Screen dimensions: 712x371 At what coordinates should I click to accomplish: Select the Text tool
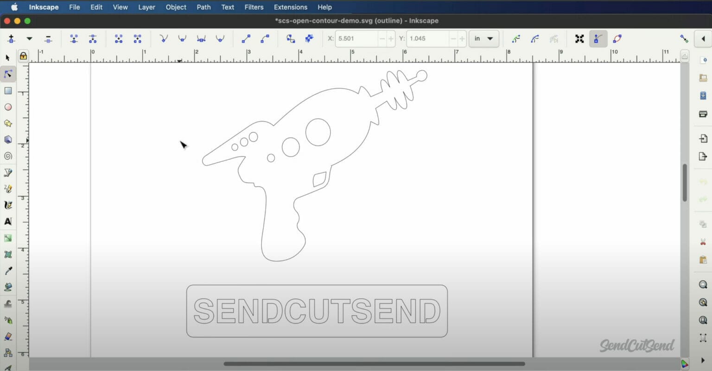pyautogui.click(x=7, y=221)
